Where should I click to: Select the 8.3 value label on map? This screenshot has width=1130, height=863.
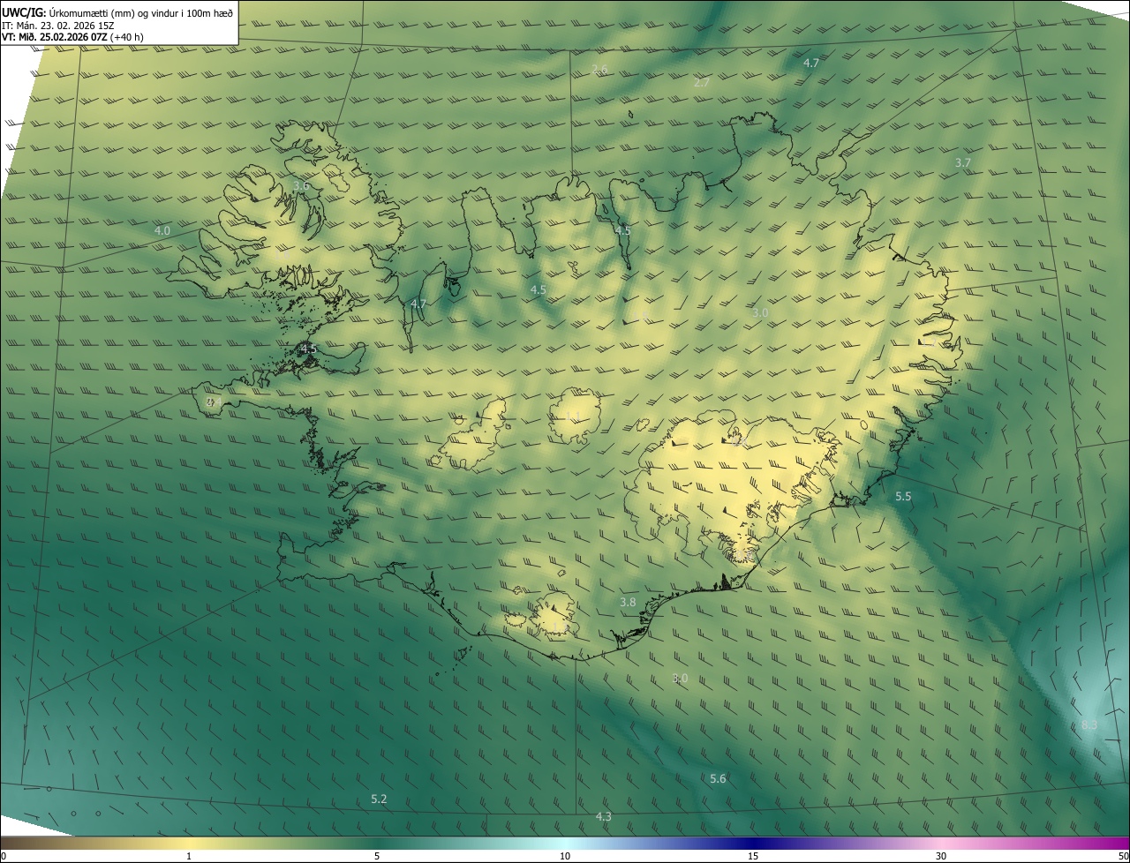(x=1089, y=724)
